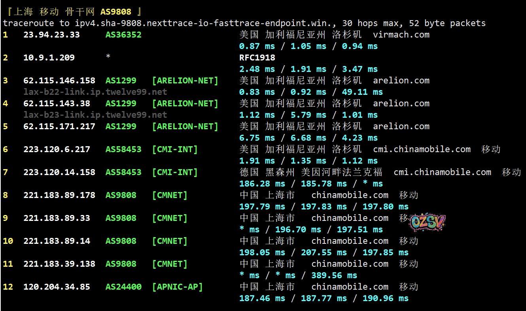
Task: Click IP address 62.115.171.217
Action: (59, 126)
